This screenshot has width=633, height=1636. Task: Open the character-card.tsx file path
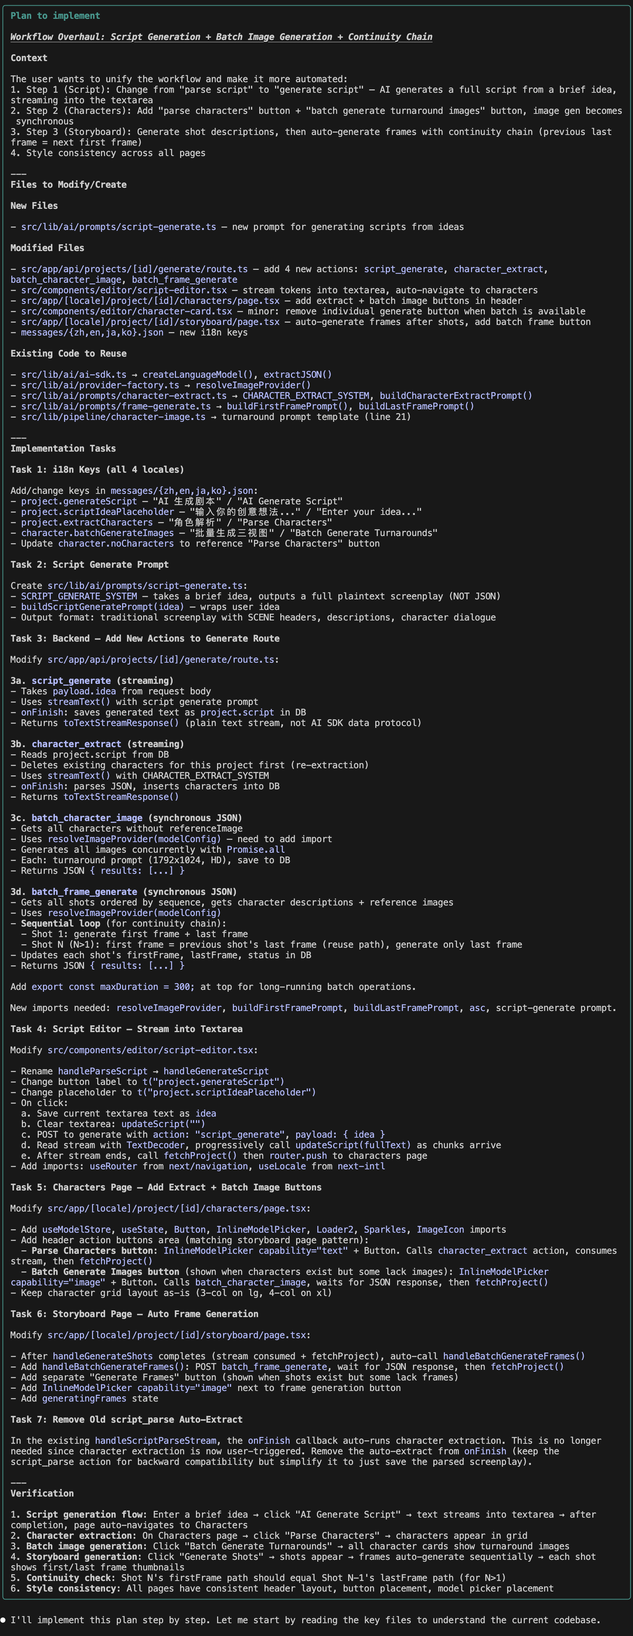126,311
